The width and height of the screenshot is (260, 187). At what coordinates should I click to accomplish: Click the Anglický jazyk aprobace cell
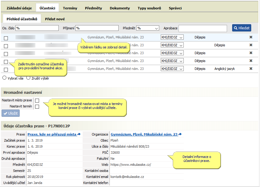[225, 69]
